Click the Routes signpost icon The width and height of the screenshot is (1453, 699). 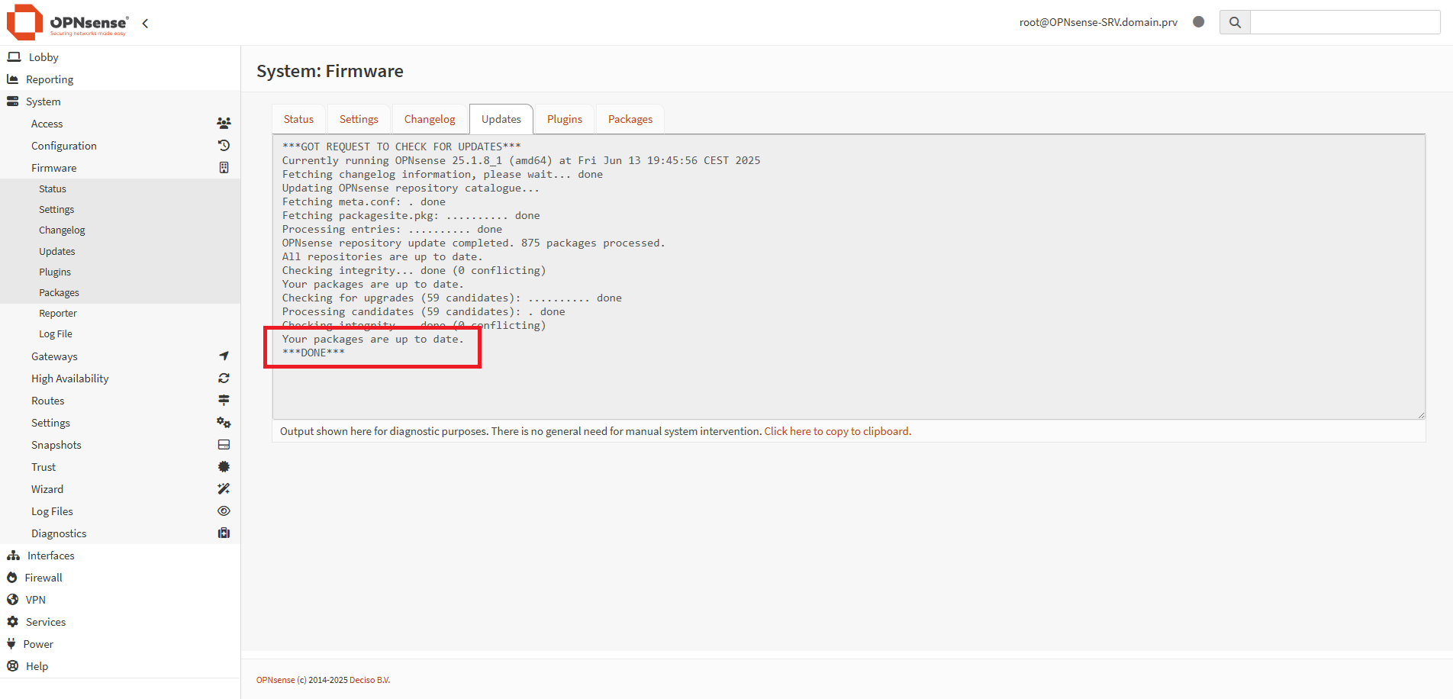coord(224,401)
